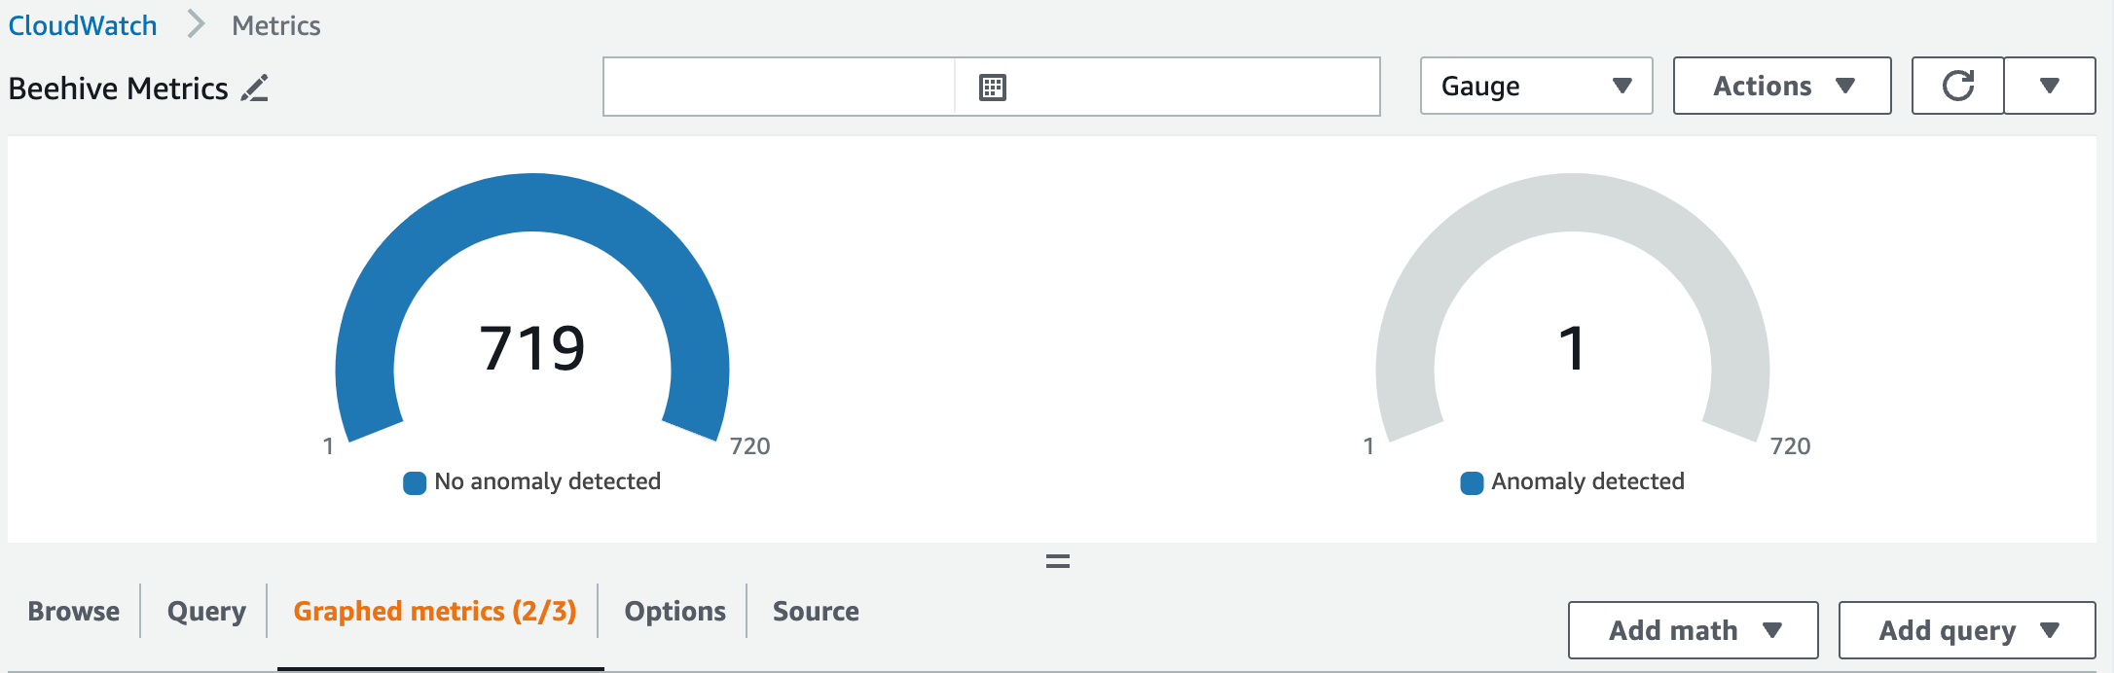Open the Gauge widget type dropdown

tap(1536, 86)
